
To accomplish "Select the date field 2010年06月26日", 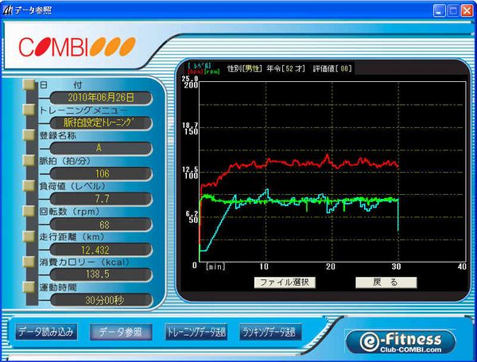I will [101, 97].
